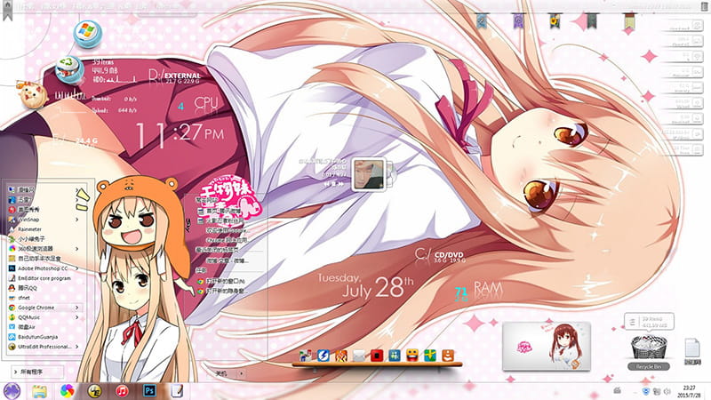This screenshot has width=711, height=400.
Task: Open first dock shelf icon with colorful blocks
Action: [x=305, y=356]
